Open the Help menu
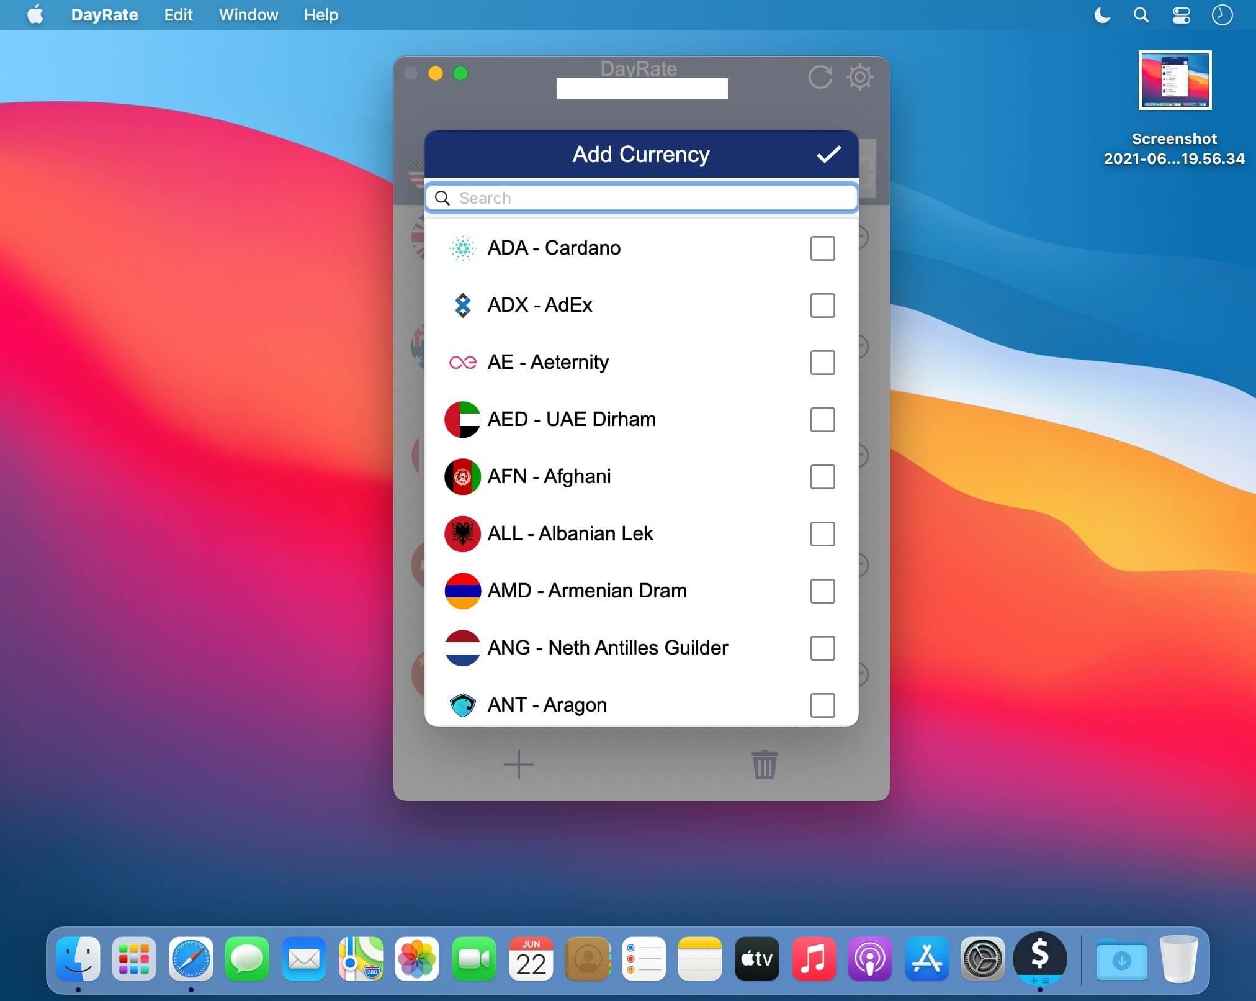Viewport: 1256px width, 1001px height. 321,15
